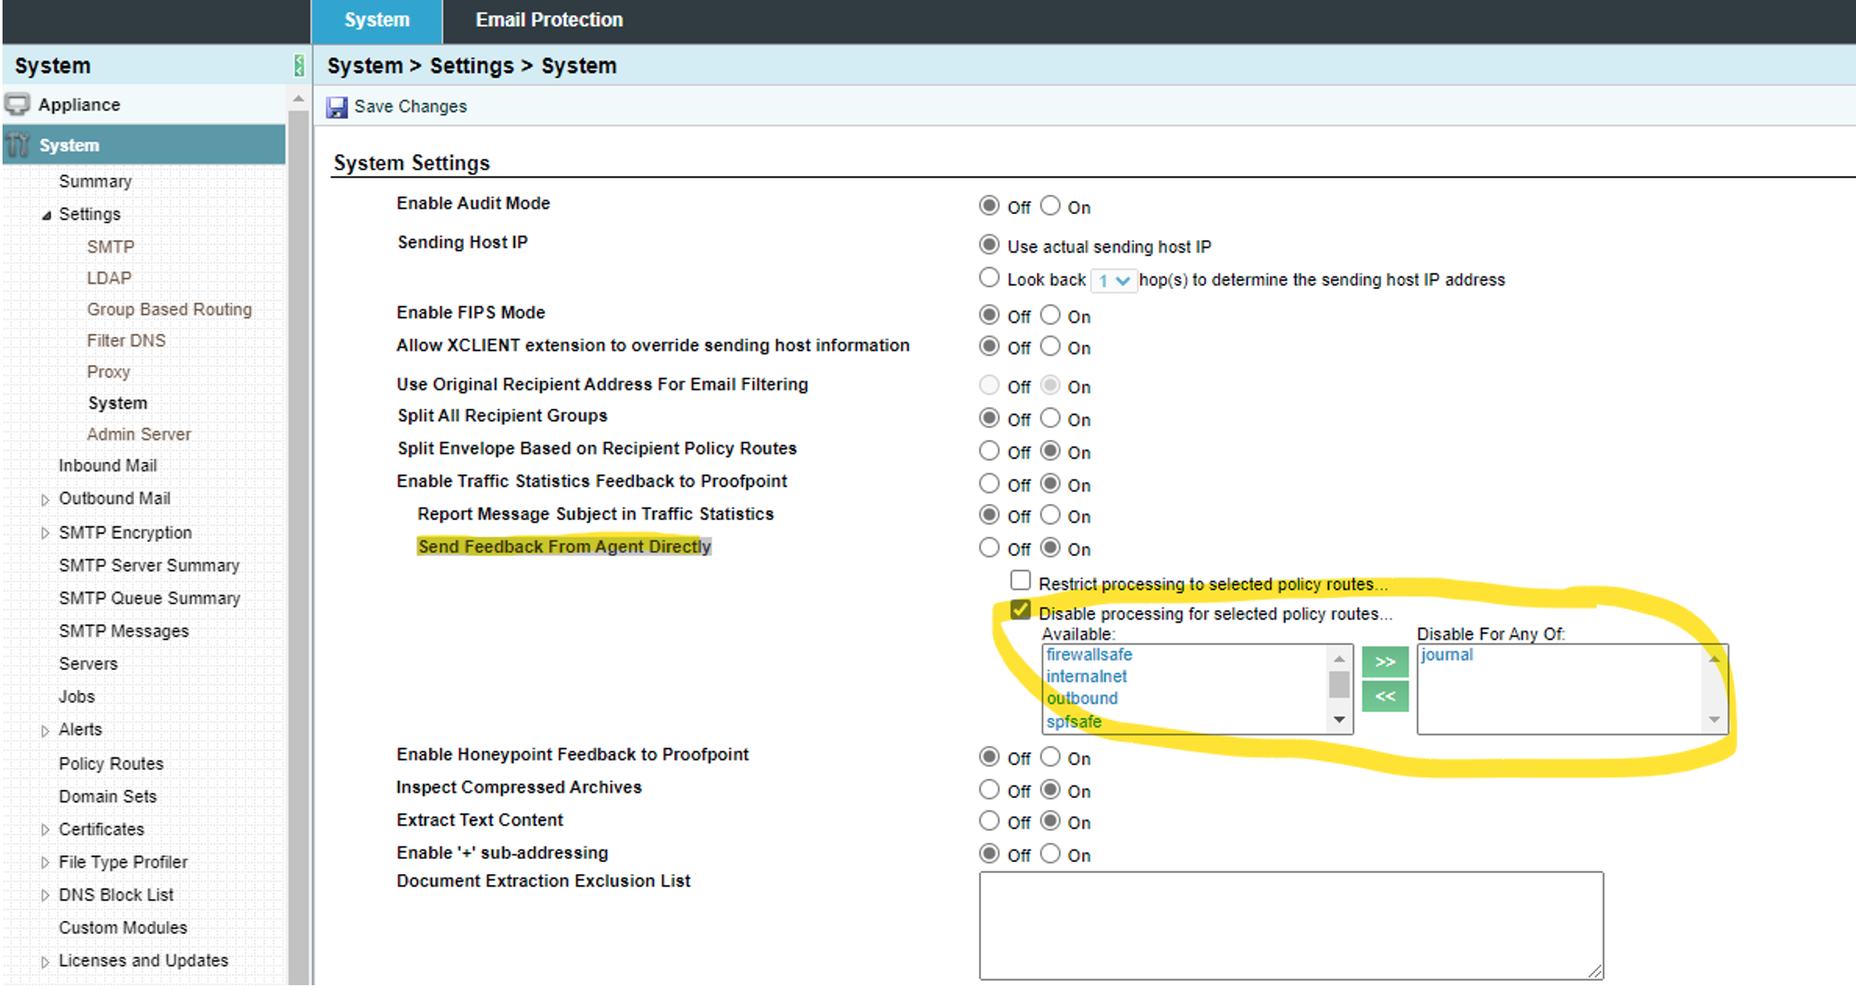Collapse the Settings tree node
Image resolution: width=1856 pixels, height=986 pixels.
click(x=46, y=215)
